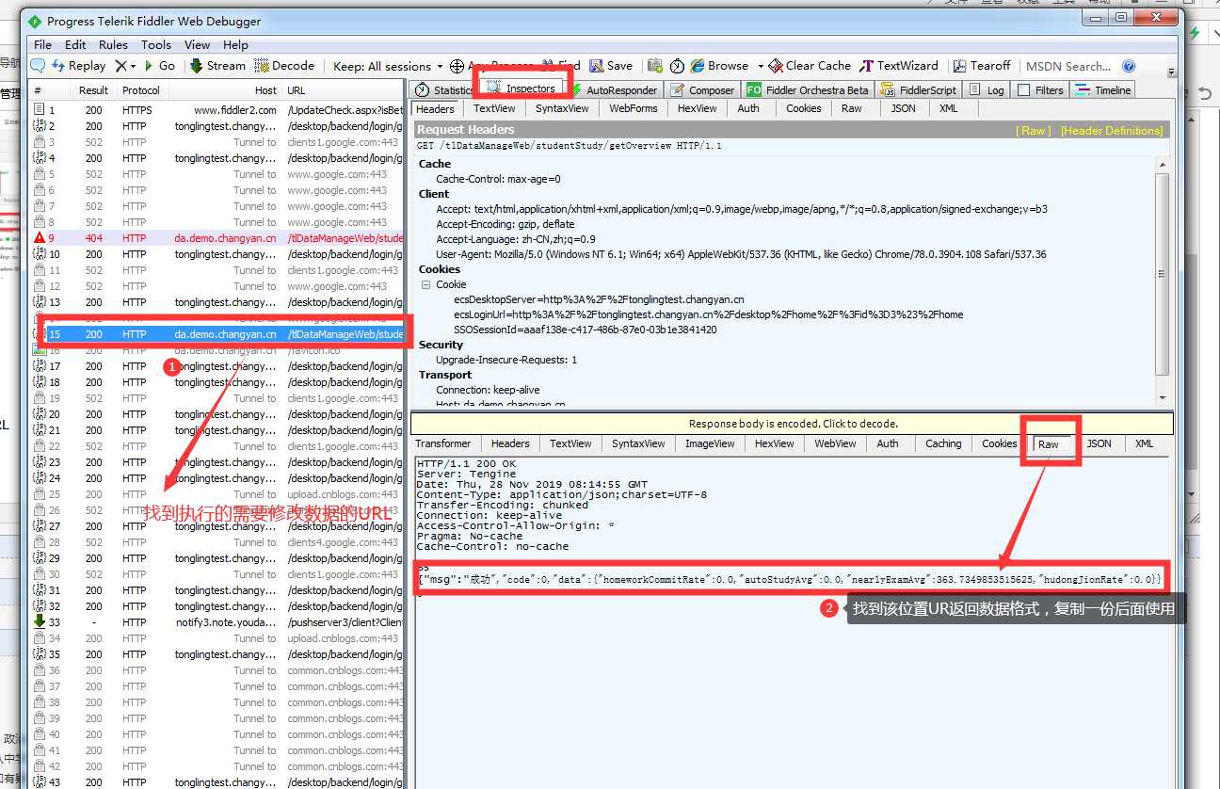
Task: Open the Rules menu
Action: 113,44
